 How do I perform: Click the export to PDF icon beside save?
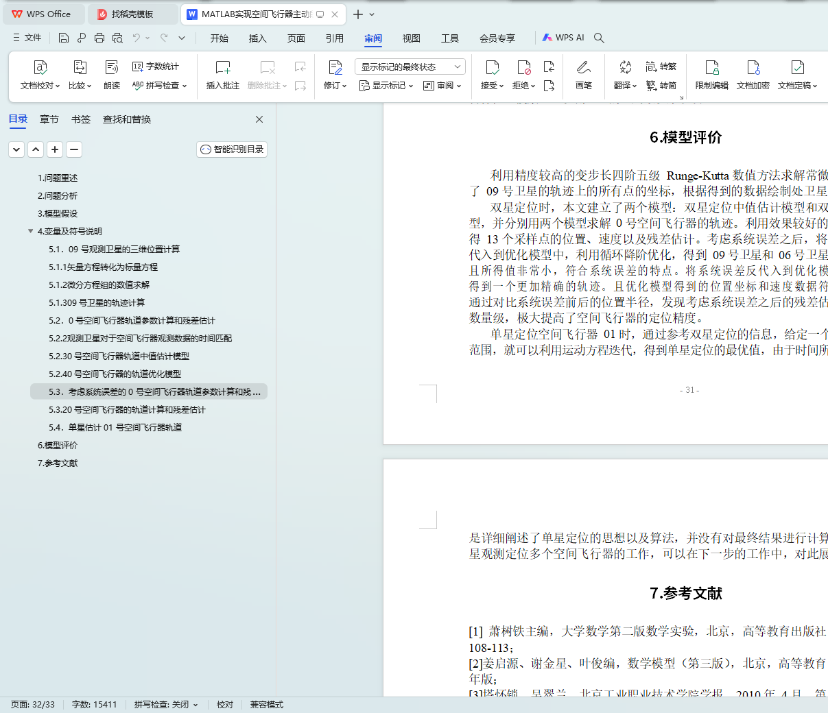82,38
